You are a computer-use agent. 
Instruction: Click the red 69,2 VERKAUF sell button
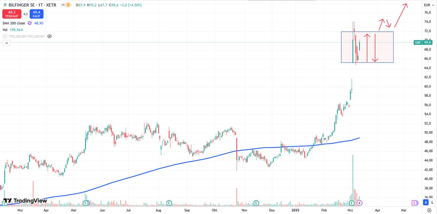[12, 14]
